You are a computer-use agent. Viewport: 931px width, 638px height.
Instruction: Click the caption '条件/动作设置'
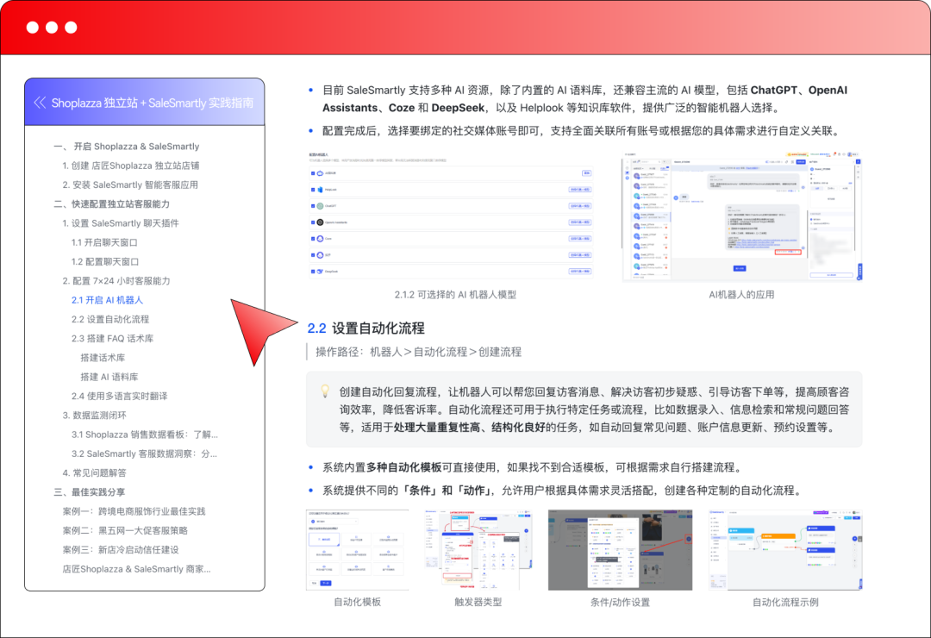coord(620,603)
